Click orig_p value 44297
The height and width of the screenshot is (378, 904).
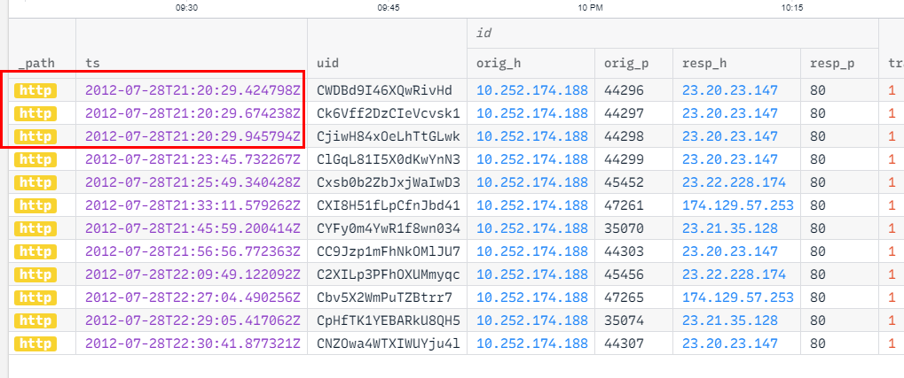(624, 113)
